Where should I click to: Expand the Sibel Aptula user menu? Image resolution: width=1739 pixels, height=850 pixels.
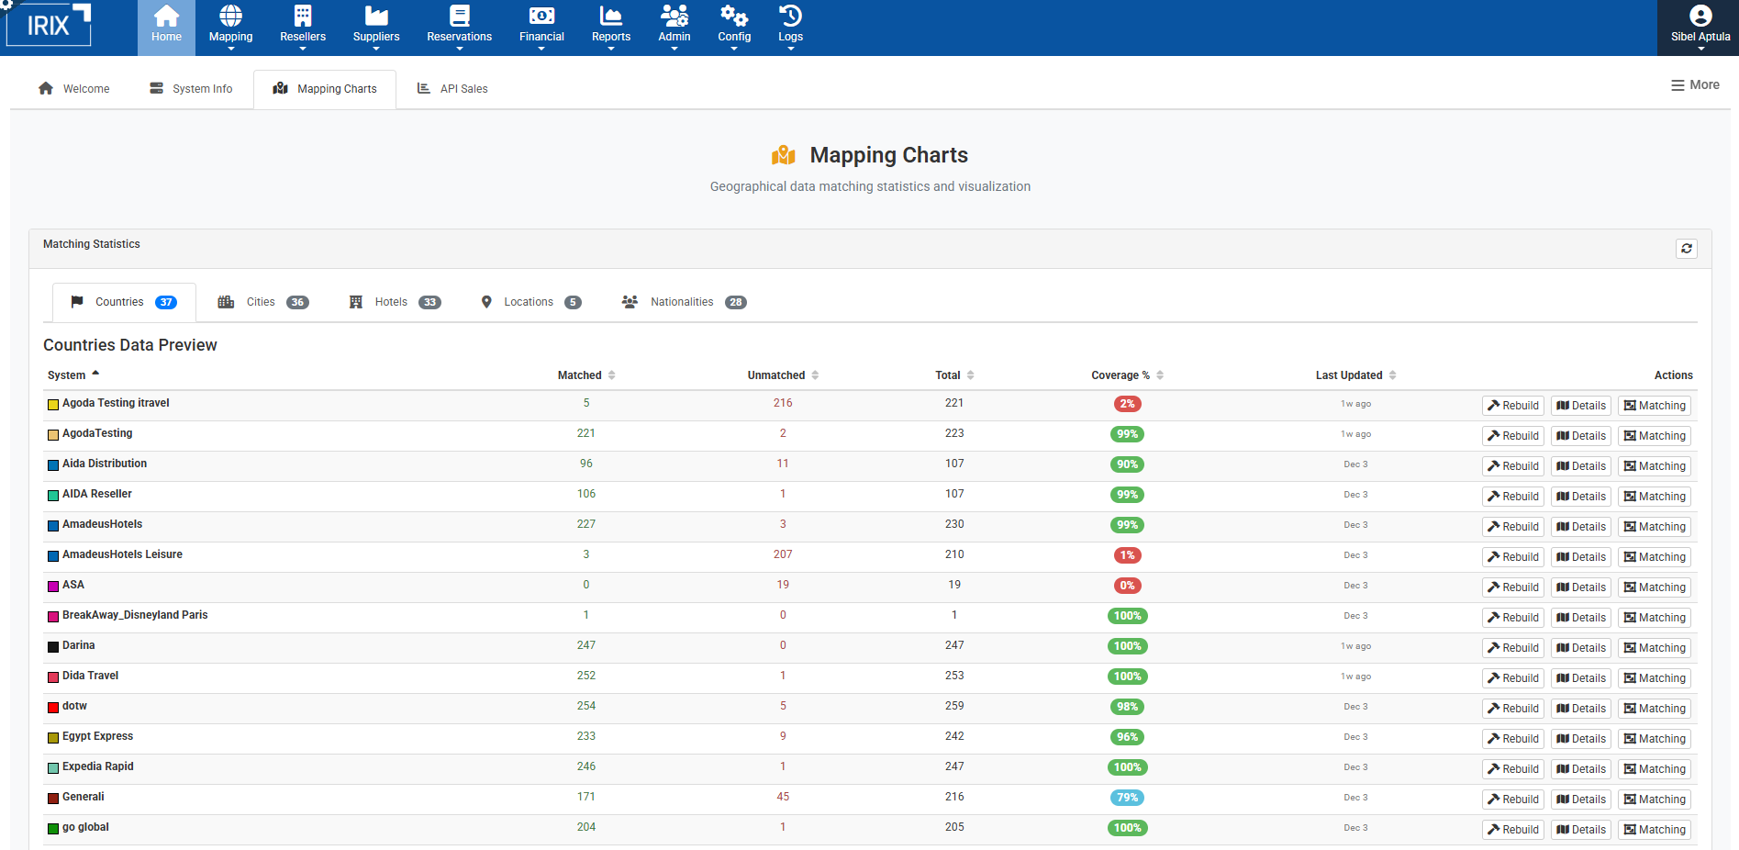[1700, 28]
